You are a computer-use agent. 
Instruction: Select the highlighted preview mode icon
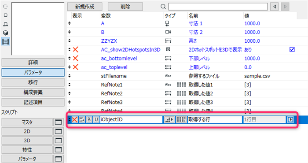tap(5, 41)
